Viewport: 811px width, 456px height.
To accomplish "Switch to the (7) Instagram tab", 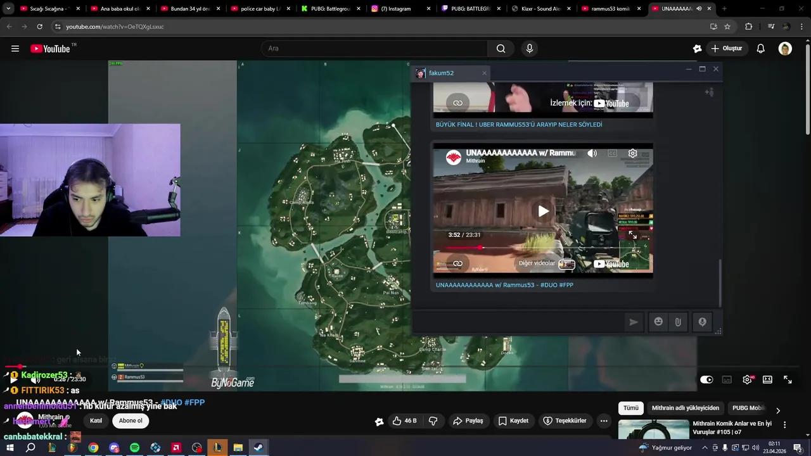I will (x=400, y=9).
